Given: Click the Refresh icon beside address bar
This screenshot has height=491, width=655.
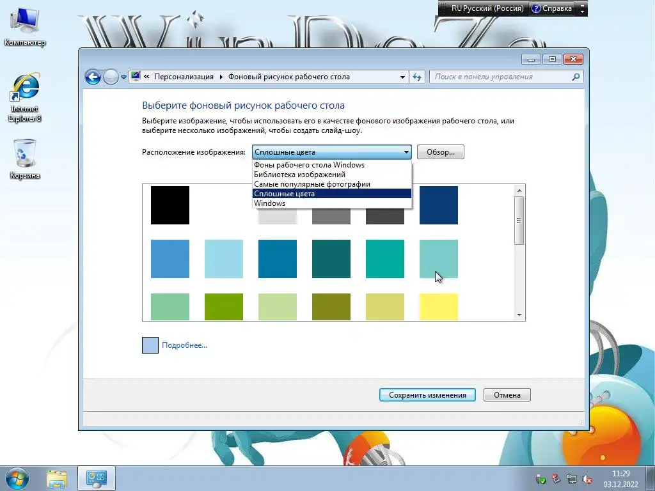Looking at the screenshot, I should 417,77.
